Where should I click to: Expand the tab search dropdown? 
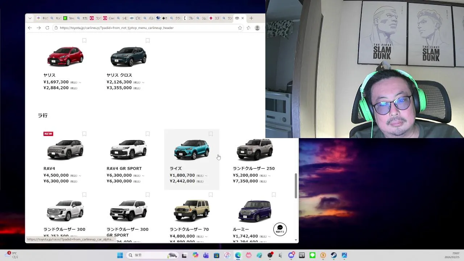(30, 18)
